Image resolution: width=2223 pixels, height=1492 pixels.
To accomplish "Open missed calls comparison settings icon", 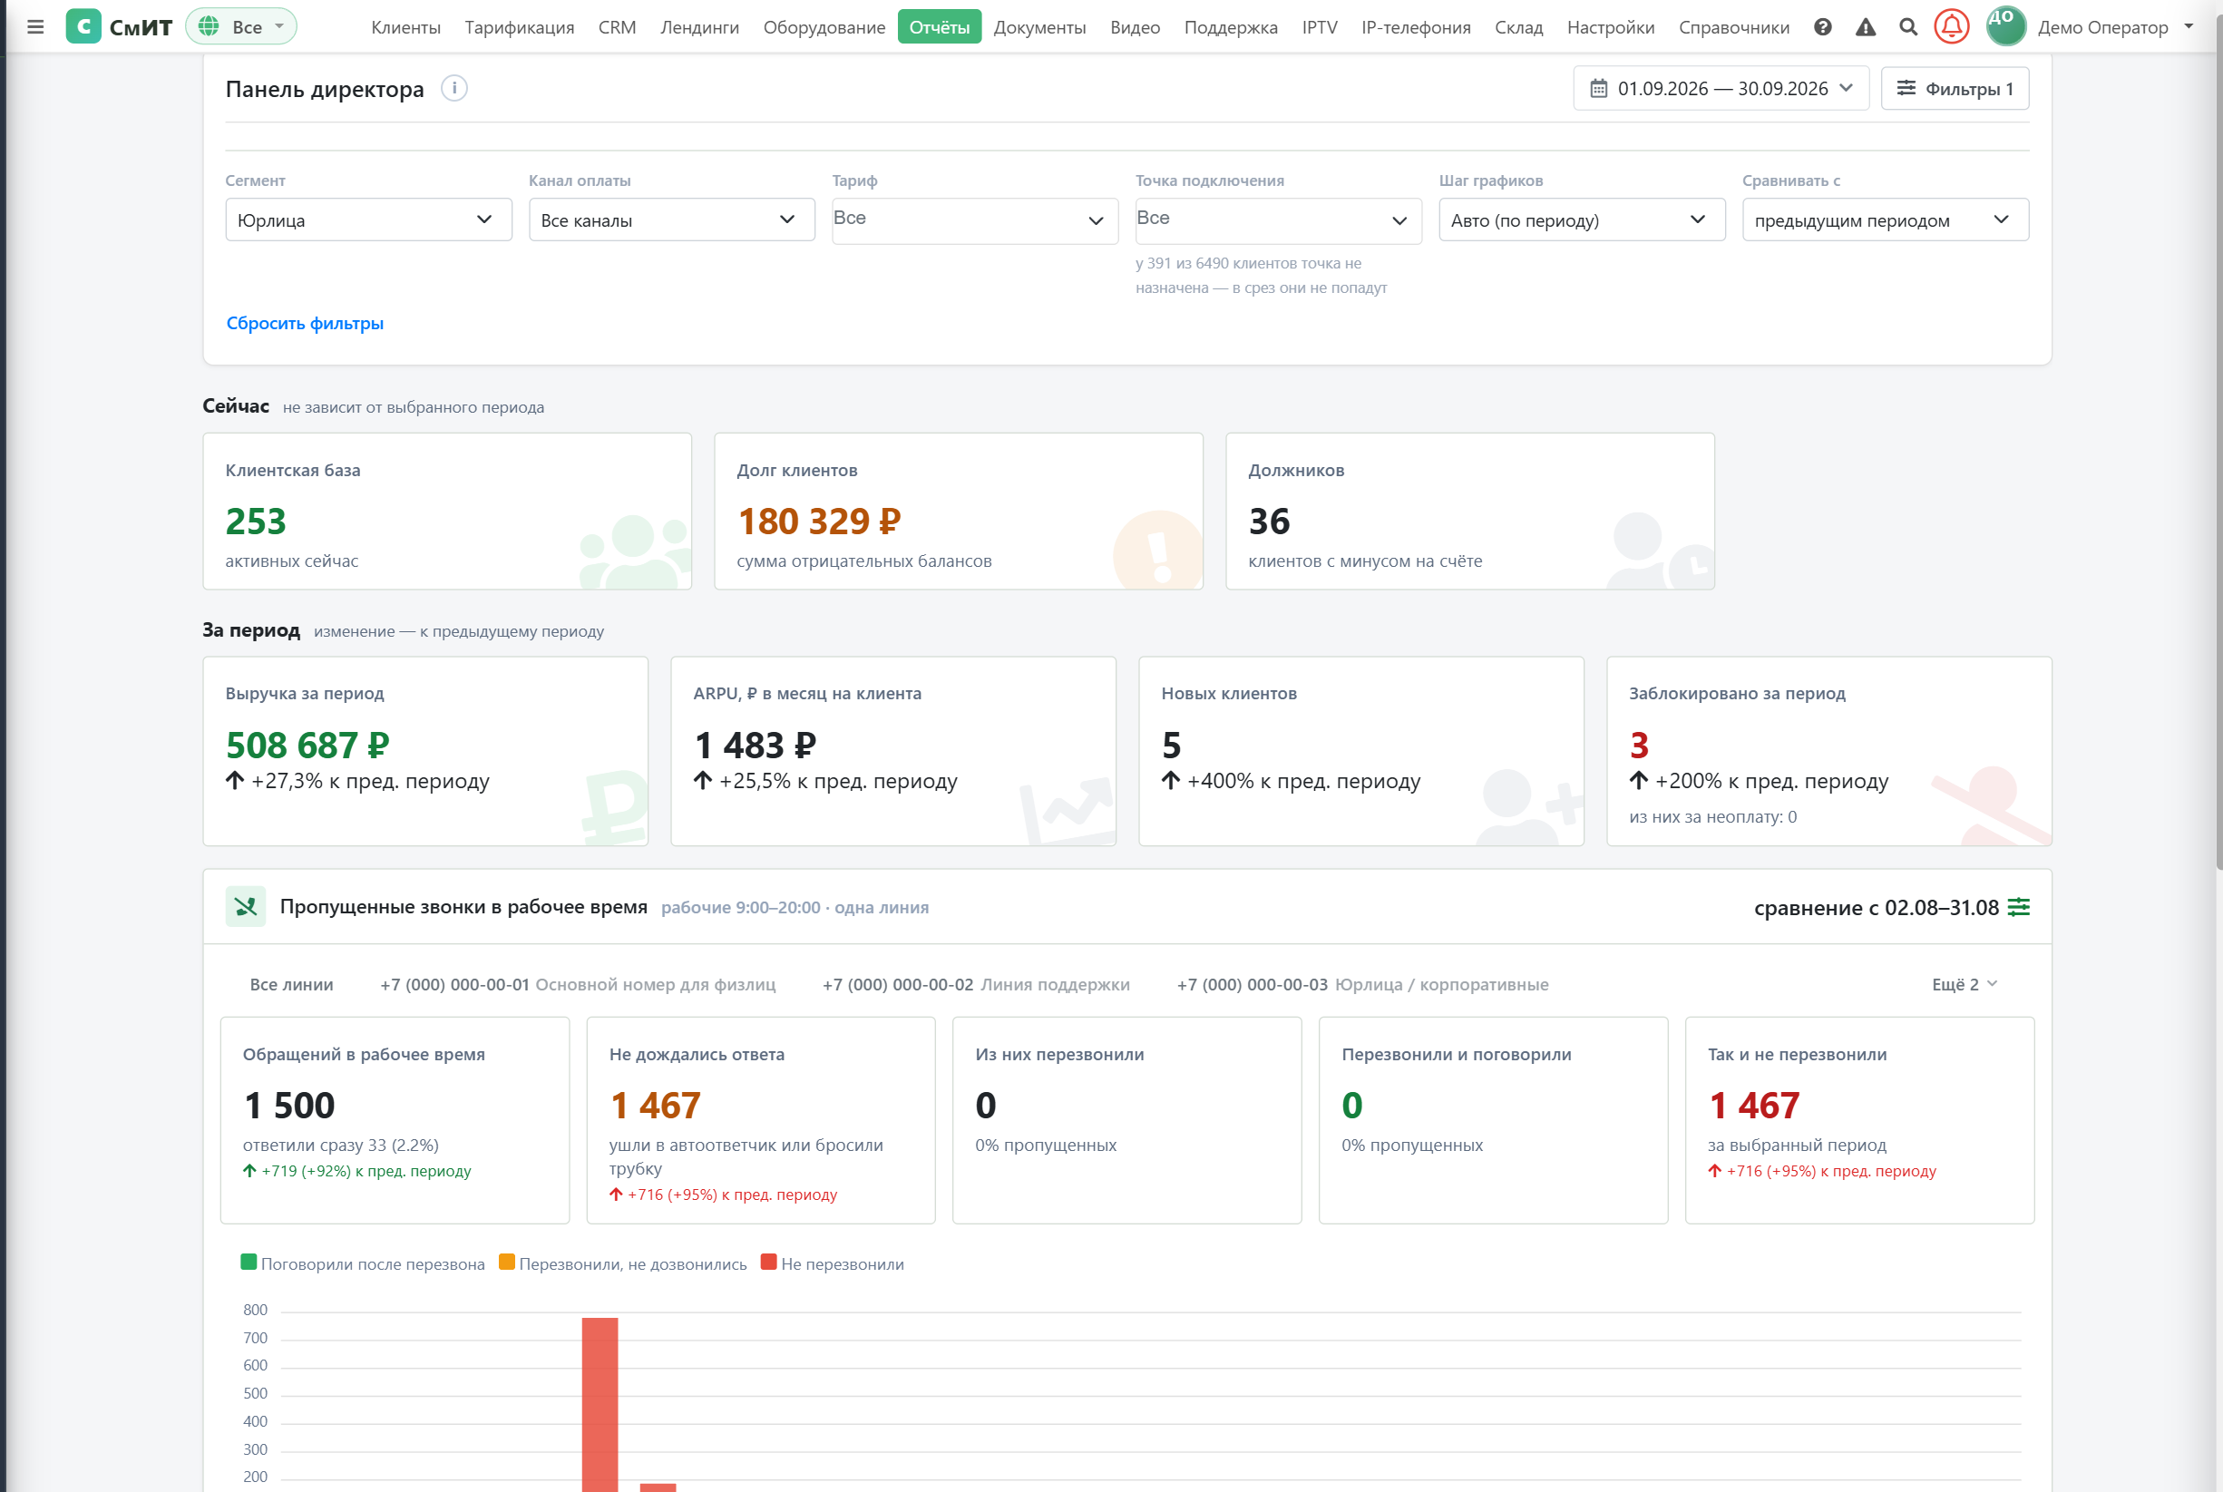I will click(2019, 907).
